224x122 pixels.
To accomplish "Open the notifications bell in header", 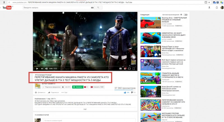I will click(x=217, y=8).
